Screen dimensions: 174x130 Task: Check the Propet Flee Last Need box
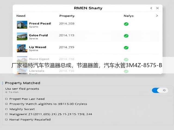[x=7, y=99]
